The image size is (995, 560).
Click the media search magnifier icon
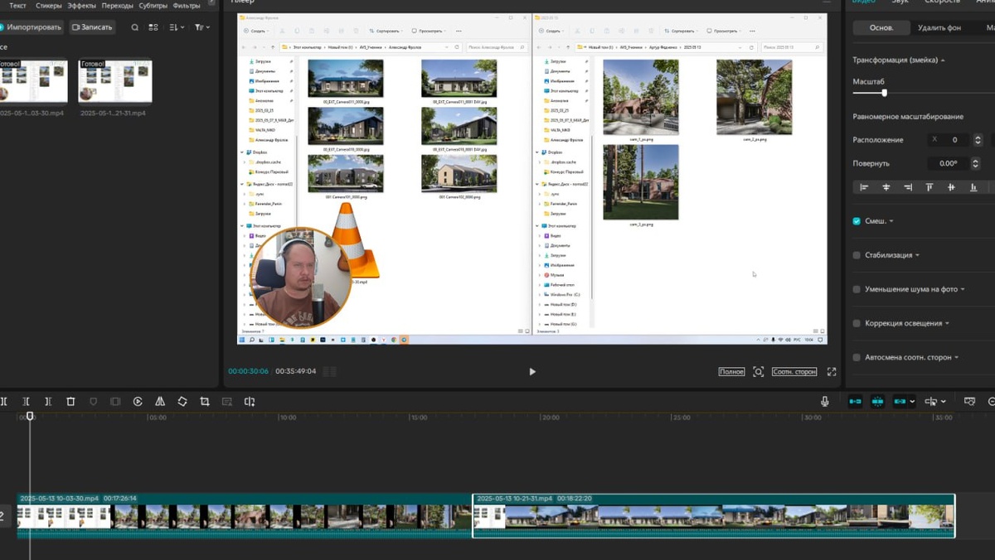[x=135, y=27]
